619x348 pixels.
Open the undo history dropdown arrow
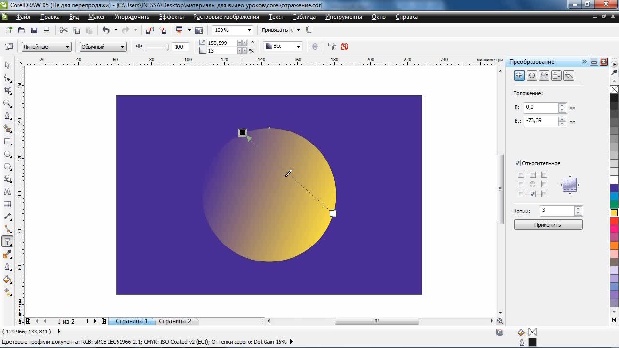point(116,30)
